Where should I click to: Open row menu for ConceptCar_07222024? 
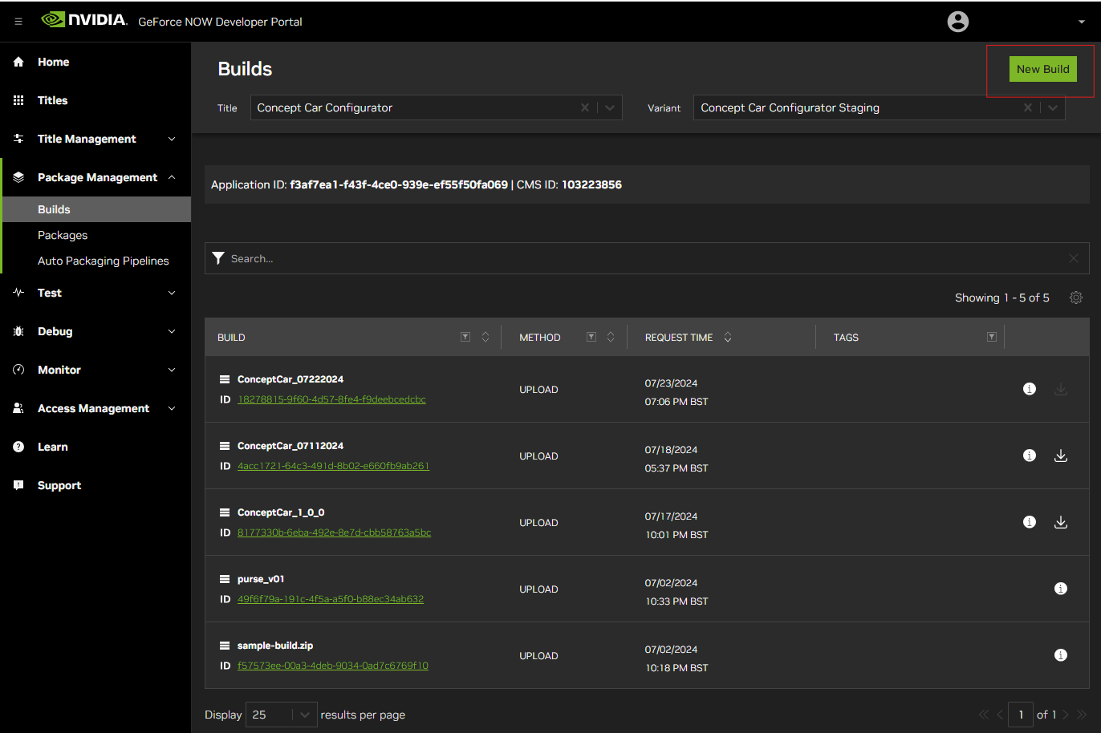[x=225, y=379]
